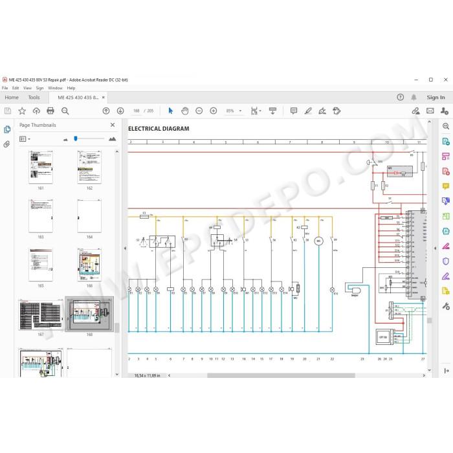Open the Help menu
Image resolution: width=453 pixels, height=453 pixels.
(71, 88)
